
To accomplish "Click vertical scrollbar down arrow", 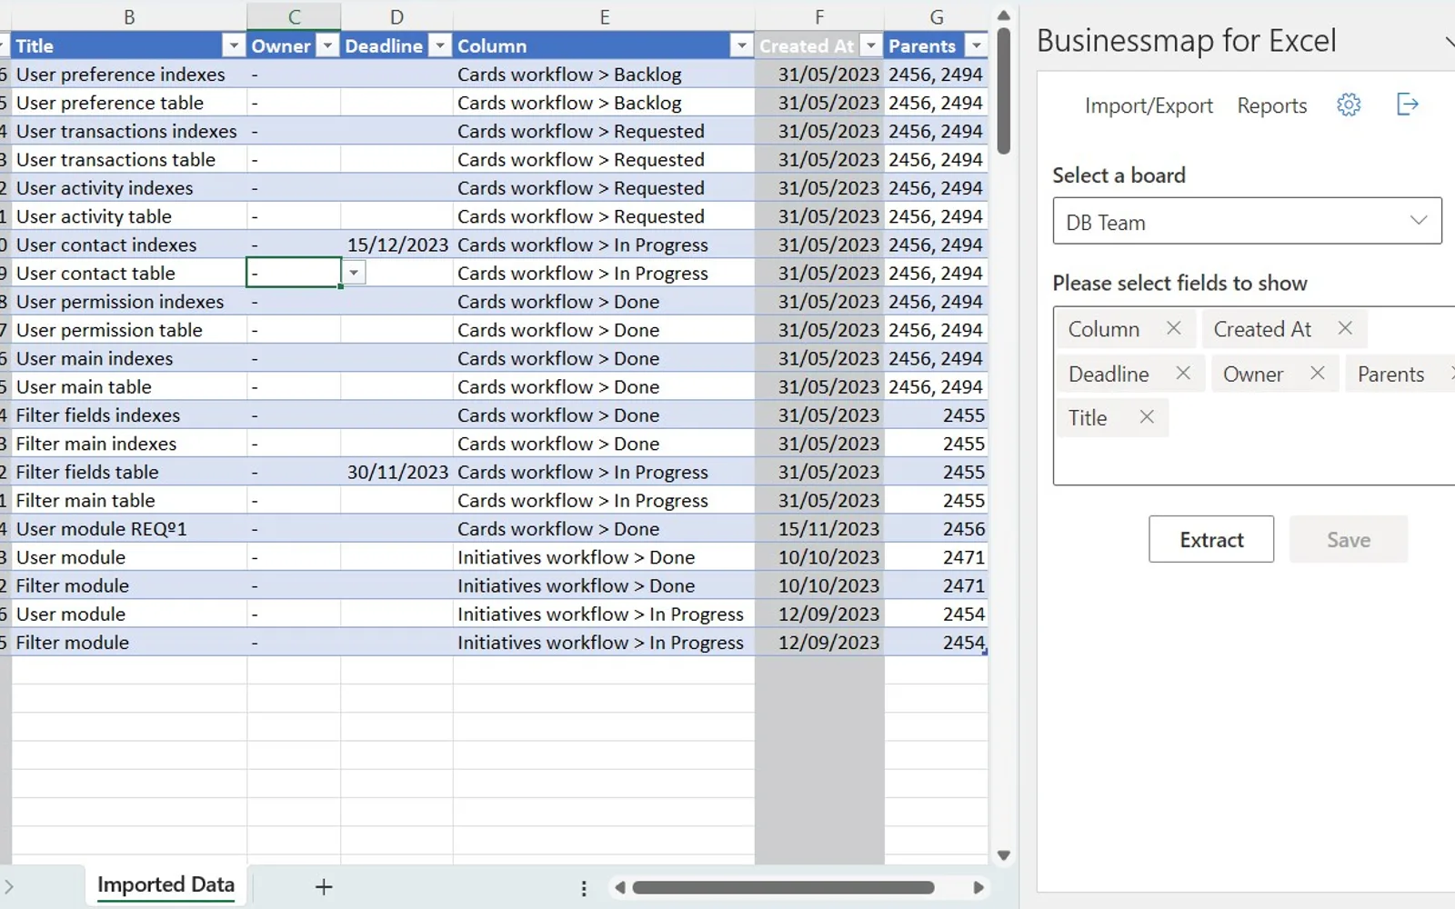I will [x=1004, y=855].
